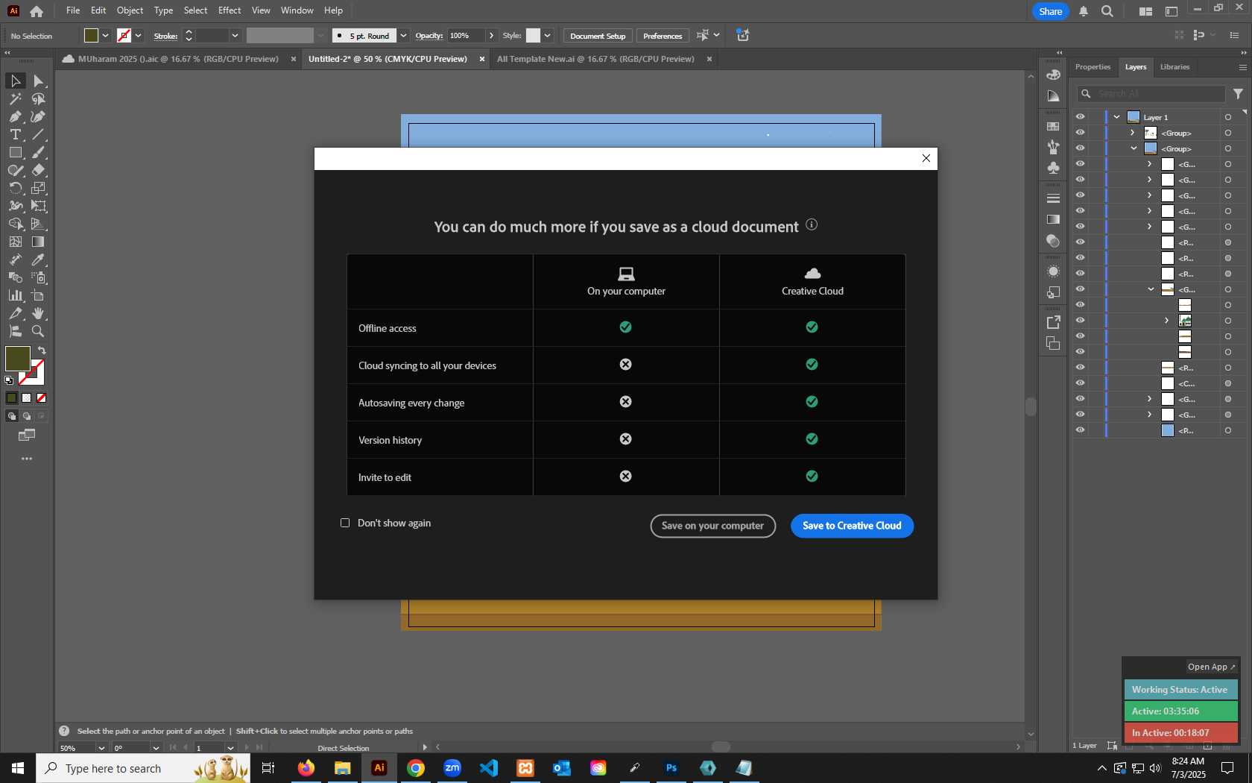The height and width of the screenshot is (783, 1252).
Task: Open Zoom from the taskbar
Action: 452,768
